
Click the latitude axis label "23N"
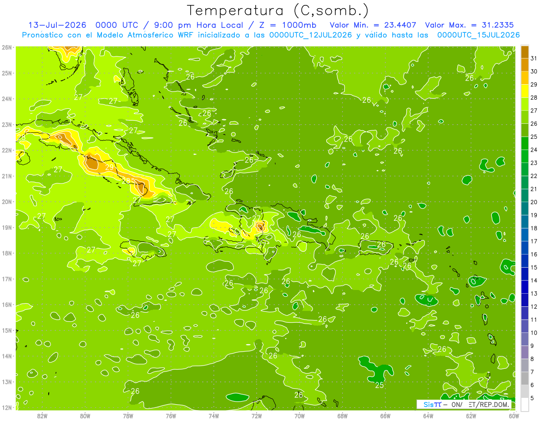[x=7, y=125]
